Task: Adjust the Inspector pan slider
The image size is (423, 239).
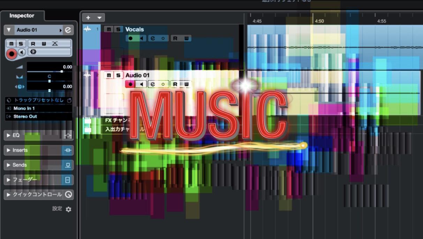Action: (50, 81)
